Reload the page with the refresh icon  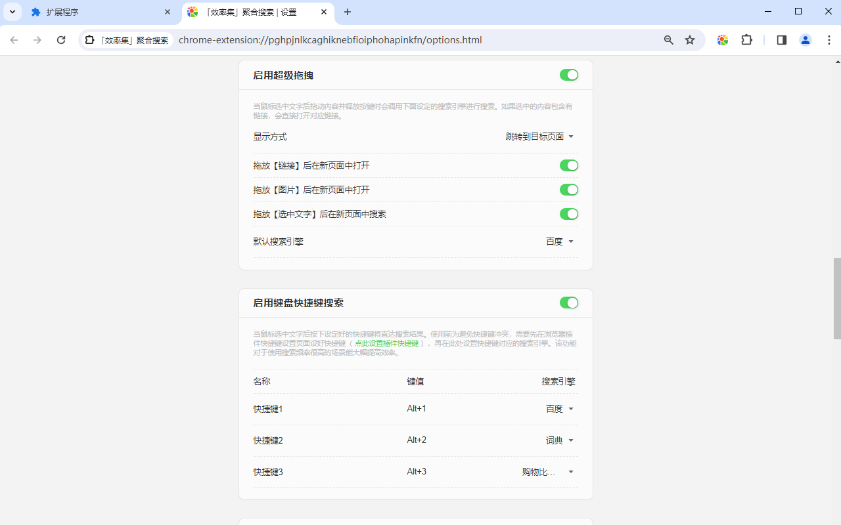[61, 40]
